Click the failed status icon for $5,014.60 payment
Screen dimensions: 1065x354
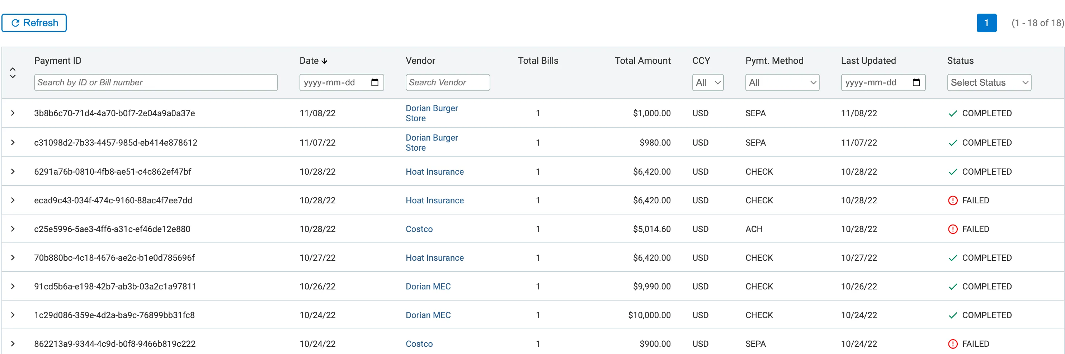pos(953,229)
